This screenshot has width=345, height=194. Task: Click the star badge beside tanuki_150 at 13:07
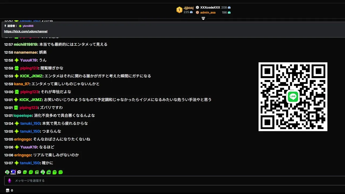click(17, 163)
